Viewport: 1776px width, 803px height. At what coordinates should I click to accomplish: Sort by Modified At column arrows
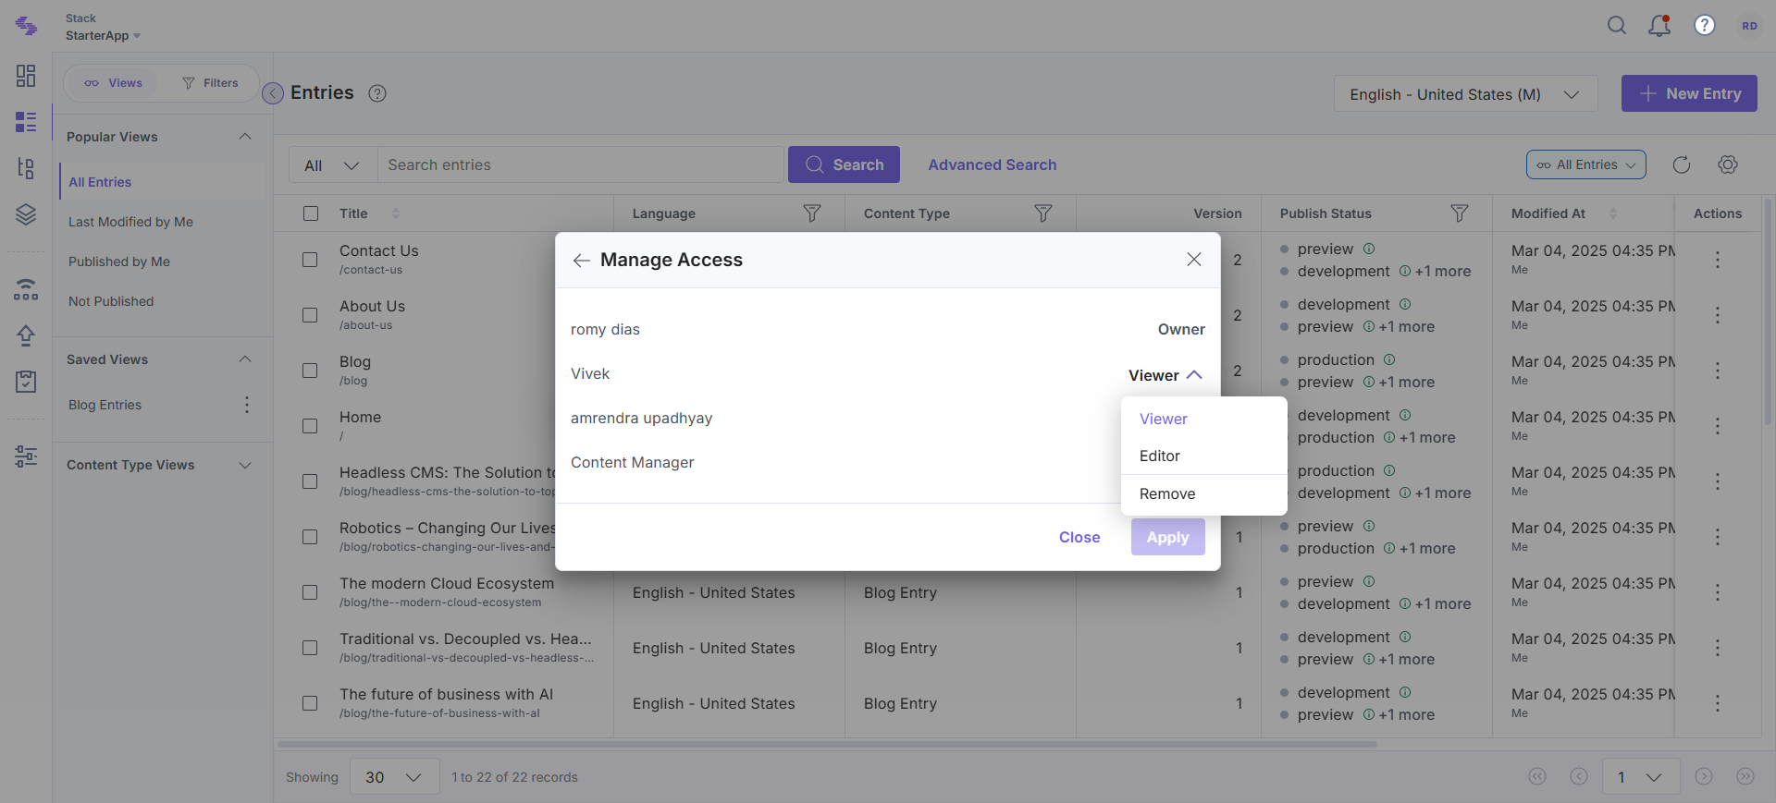[x=1613, y=213]
